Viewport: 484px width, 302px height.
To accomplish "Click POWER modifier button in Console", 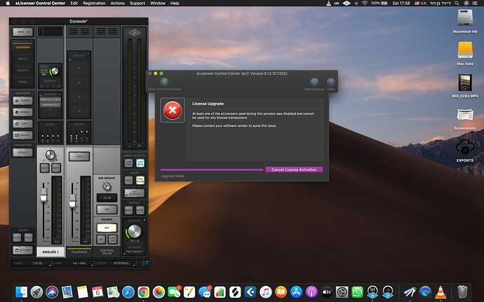I will click(23, 101).
